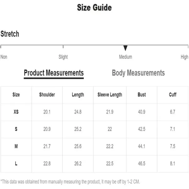Click the Cuff column header
Screen dimensions: 189x189
173,94
